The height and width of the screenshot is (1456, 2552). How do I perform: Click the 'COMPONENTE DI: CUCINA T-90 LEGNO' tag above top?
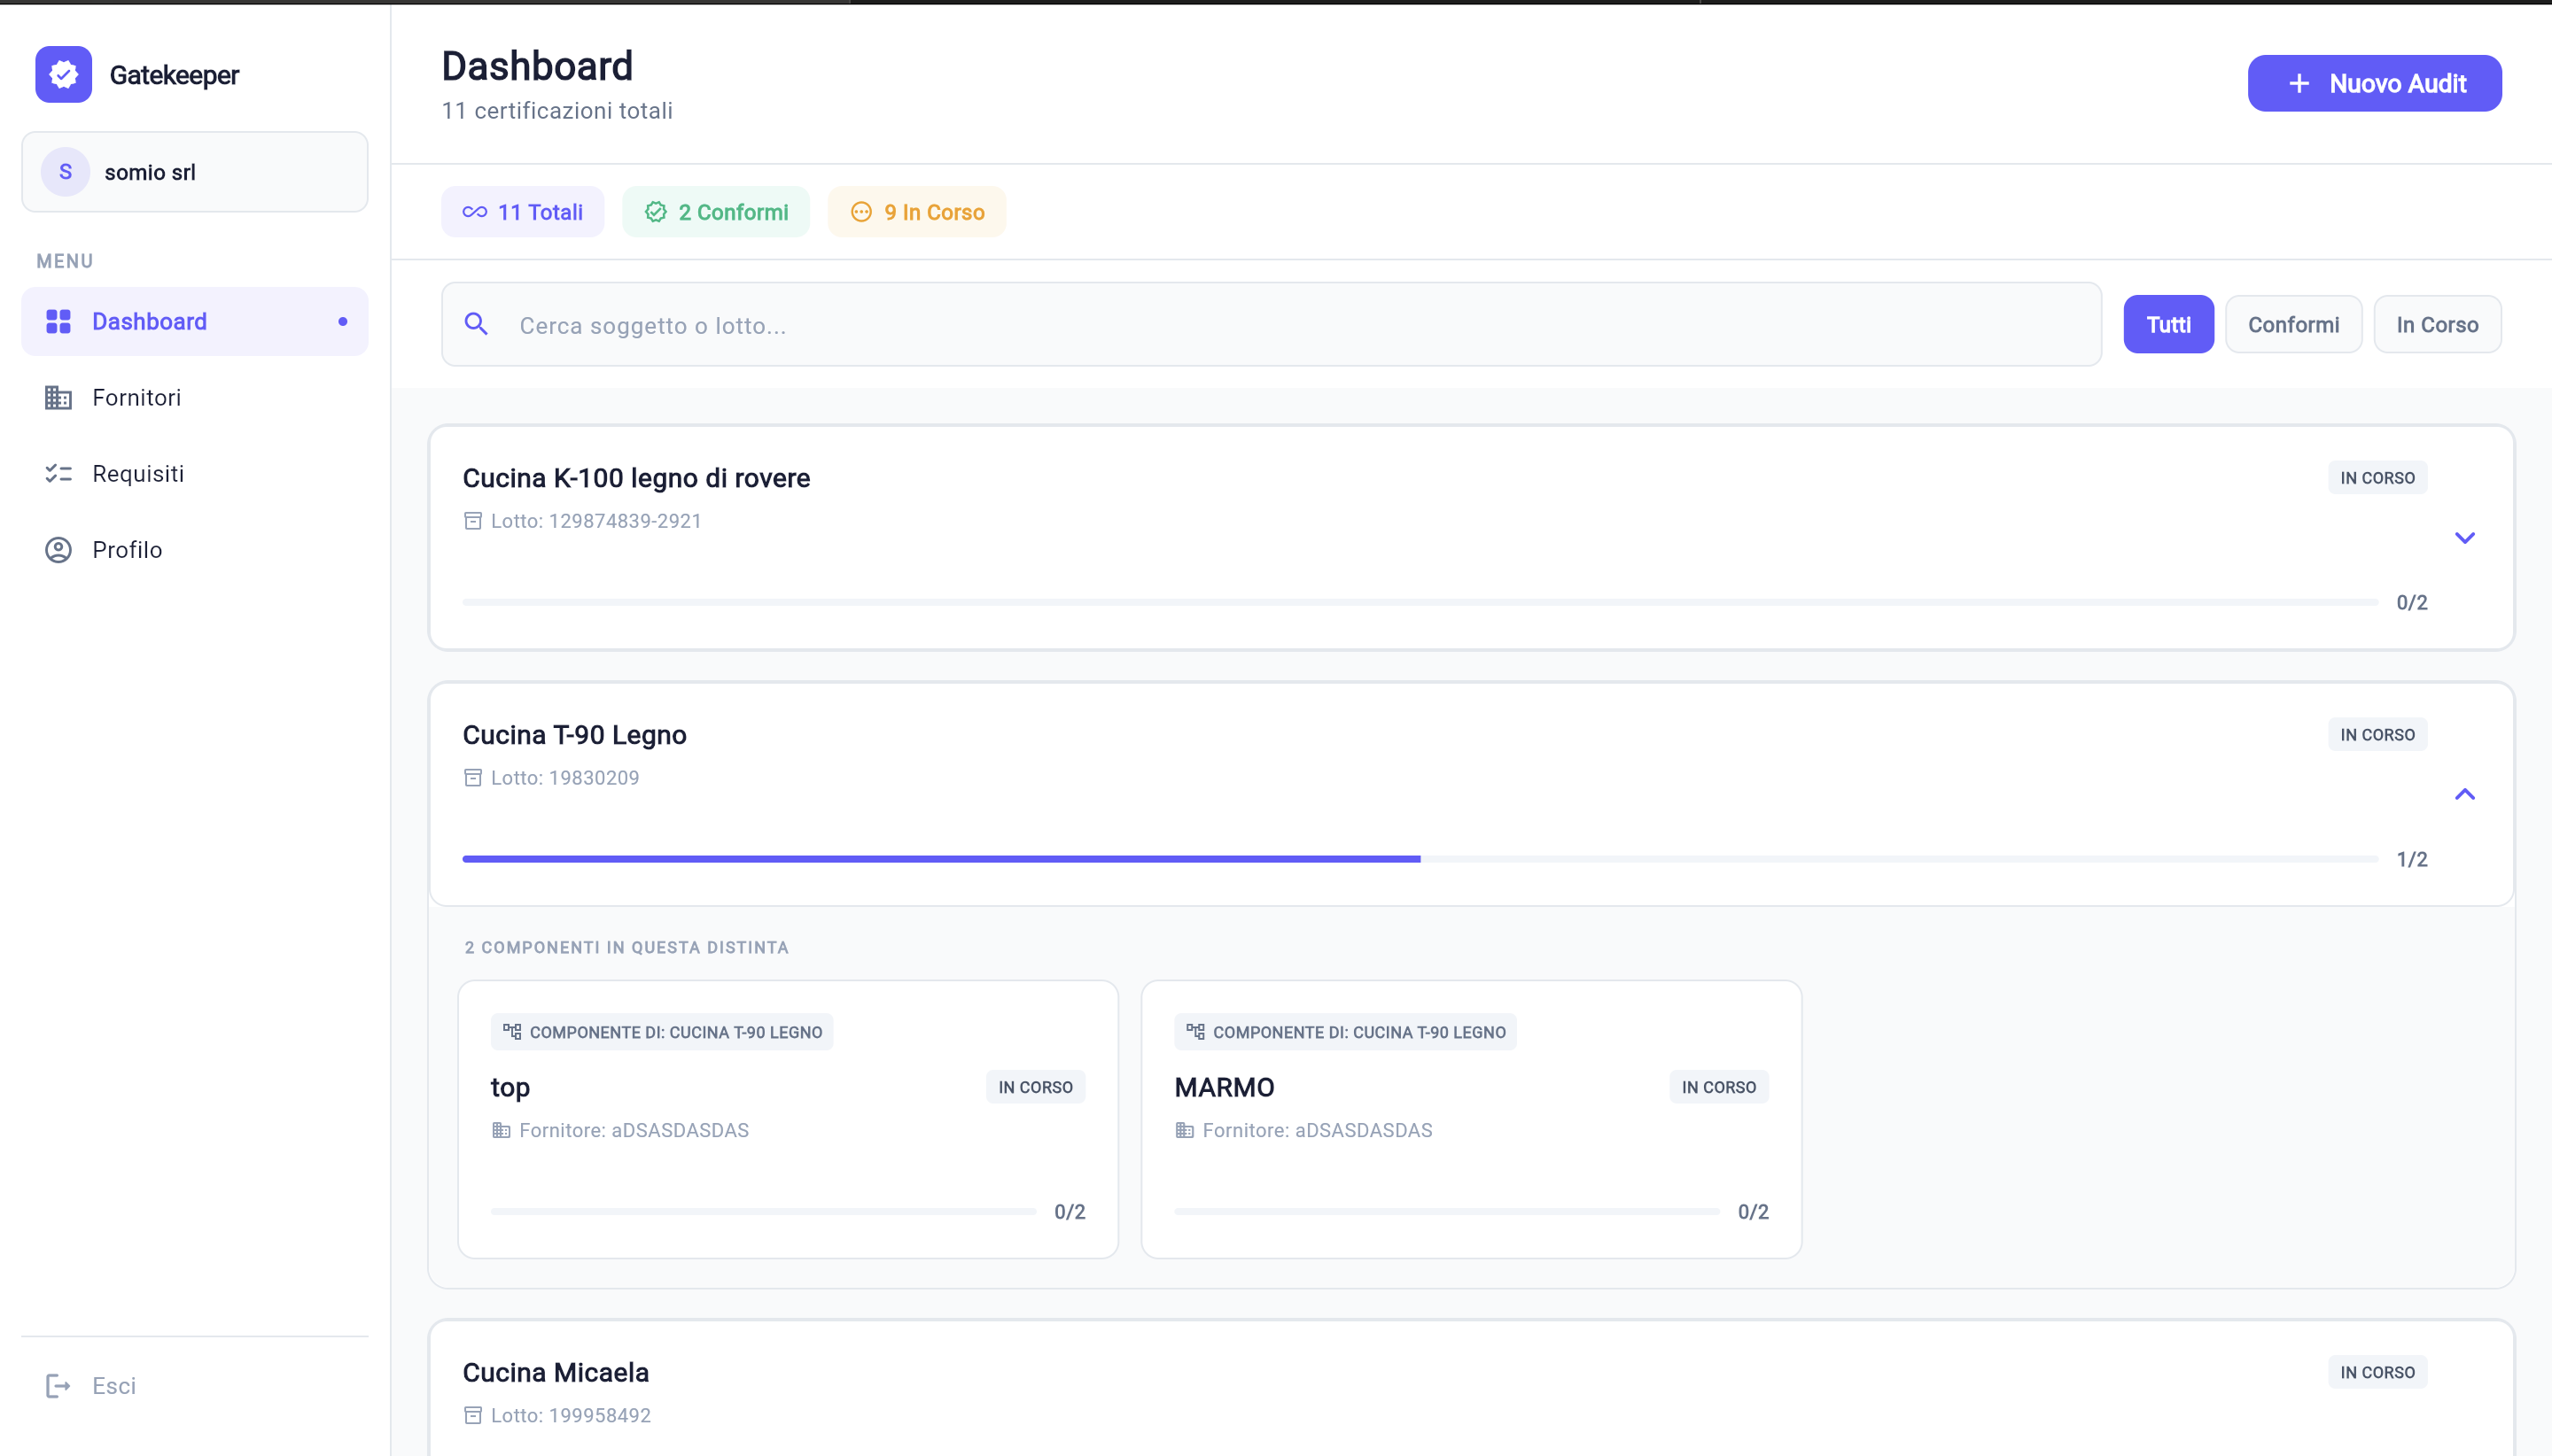[662, 1032]
